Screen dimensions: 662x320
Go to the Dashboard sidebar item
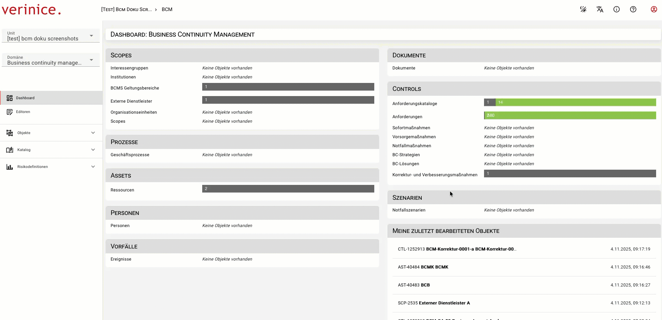point(51,98)
